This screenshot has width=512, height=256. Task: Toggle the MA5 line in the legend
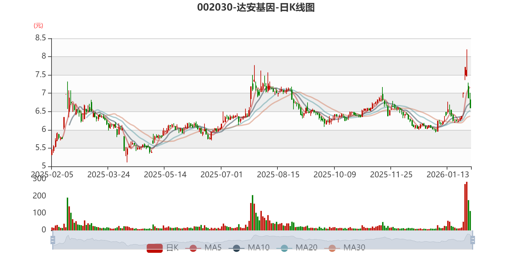203,248
